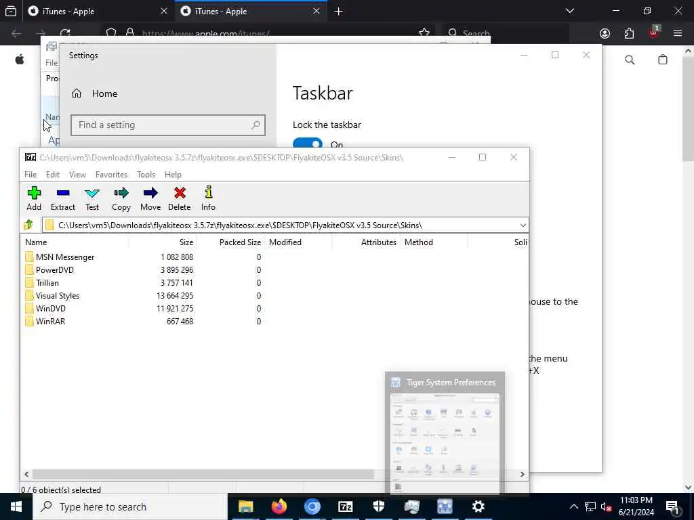This screenshot has height=520, width=694.
Task: Click the Apple site search magnifier
Action: click(630, 60)
